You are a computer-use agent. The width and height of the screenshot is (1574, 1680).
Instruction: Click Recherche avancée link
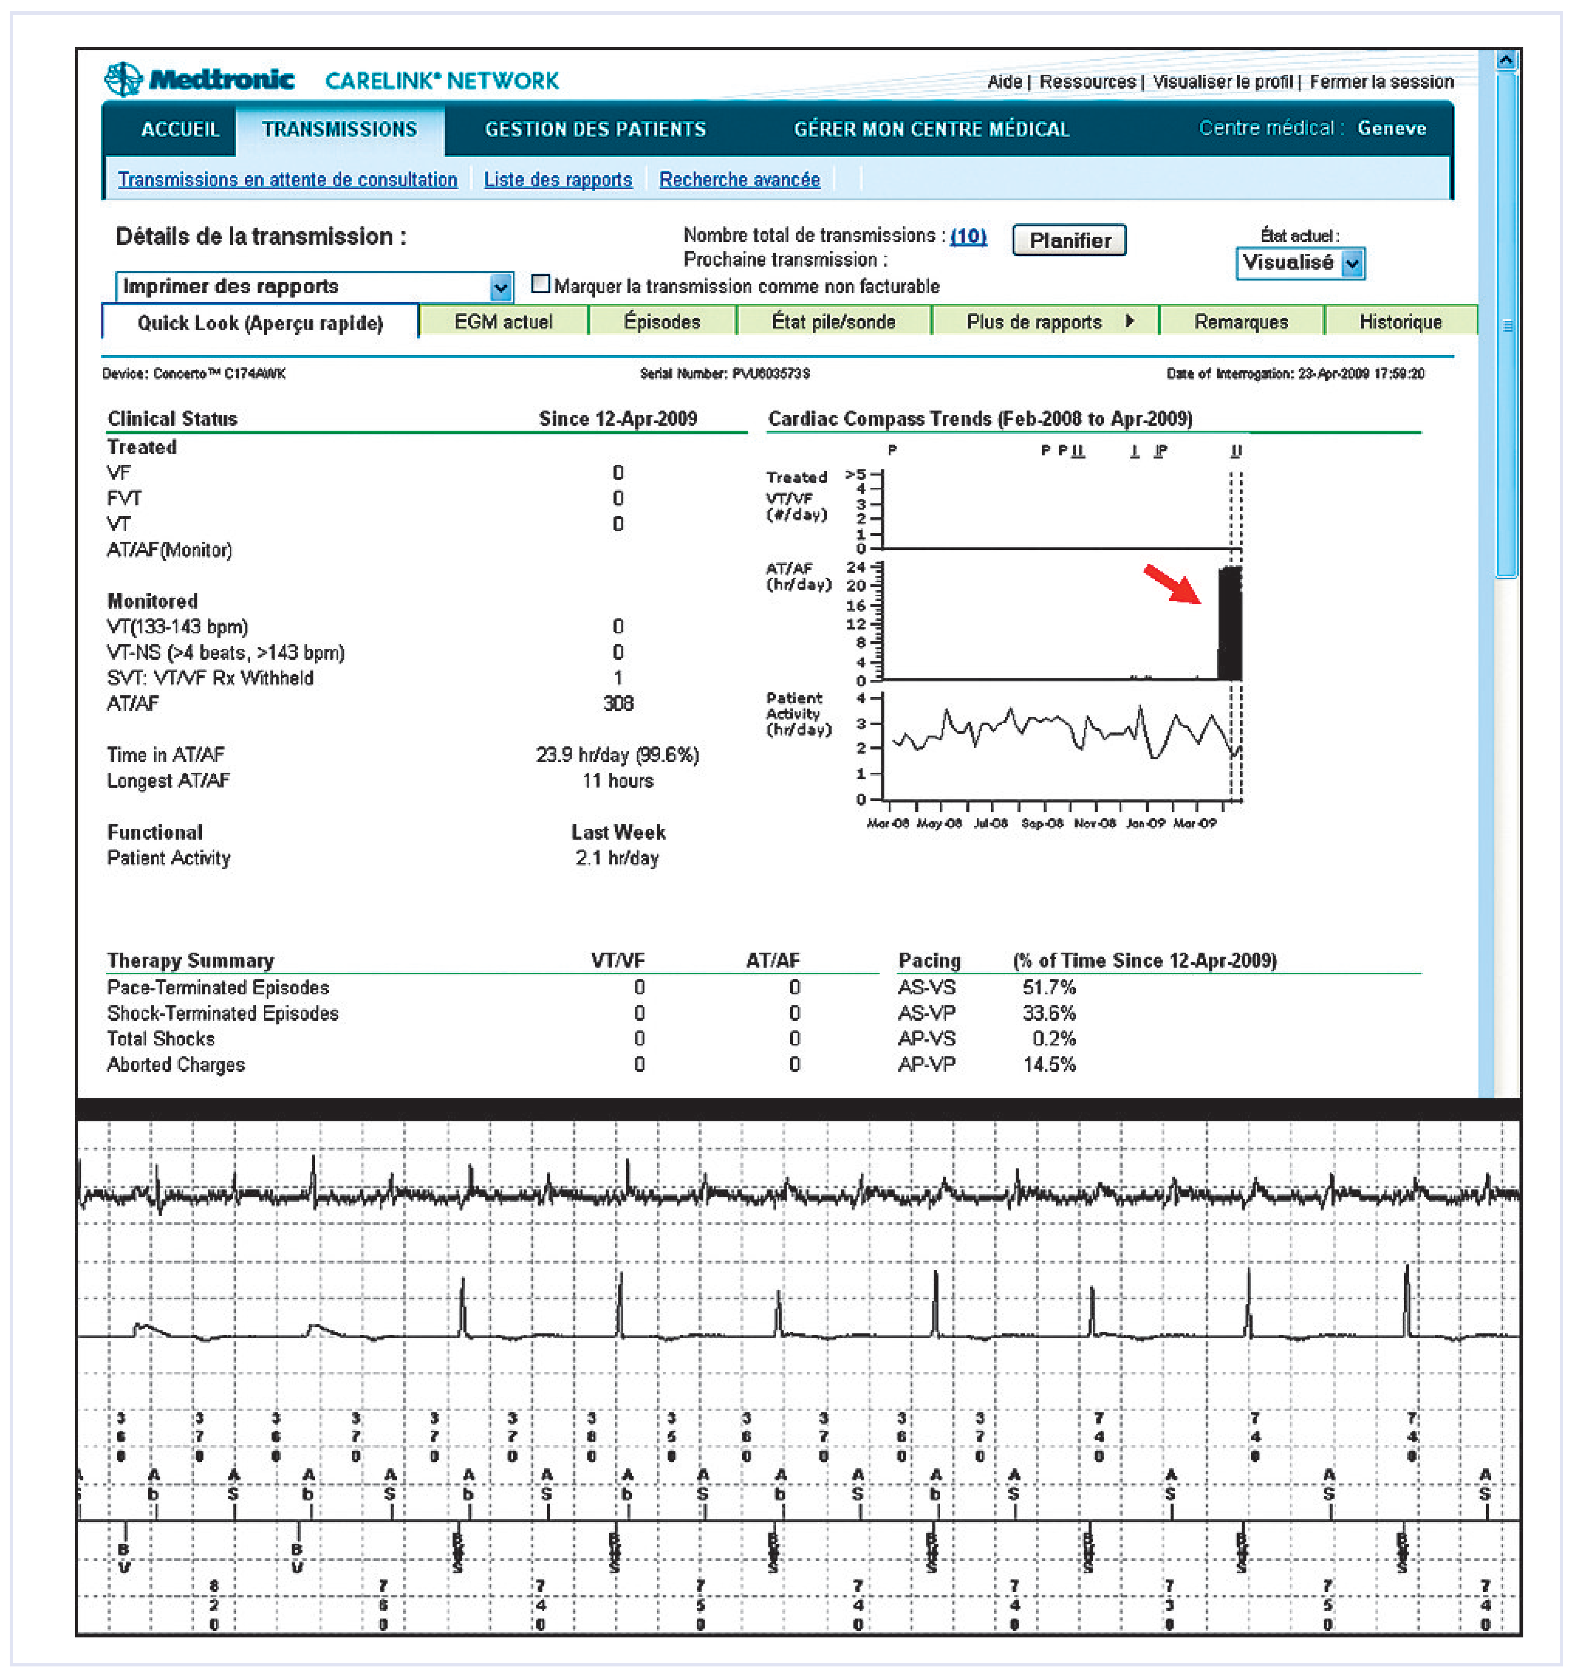click(739, 179)
